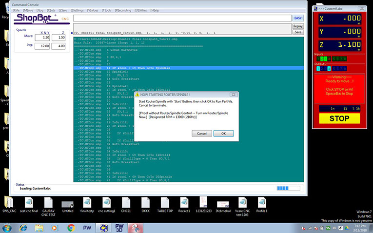
Task: Click Input 3 indicator
Action: pyautogui.click(x=325, y=58)
